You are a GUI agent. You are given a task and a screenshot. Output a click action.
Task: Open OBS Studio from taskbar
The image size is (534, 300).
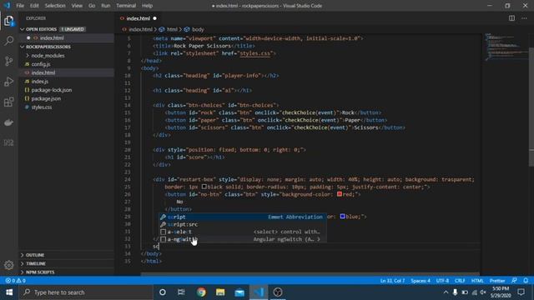[x=278, y=292]
